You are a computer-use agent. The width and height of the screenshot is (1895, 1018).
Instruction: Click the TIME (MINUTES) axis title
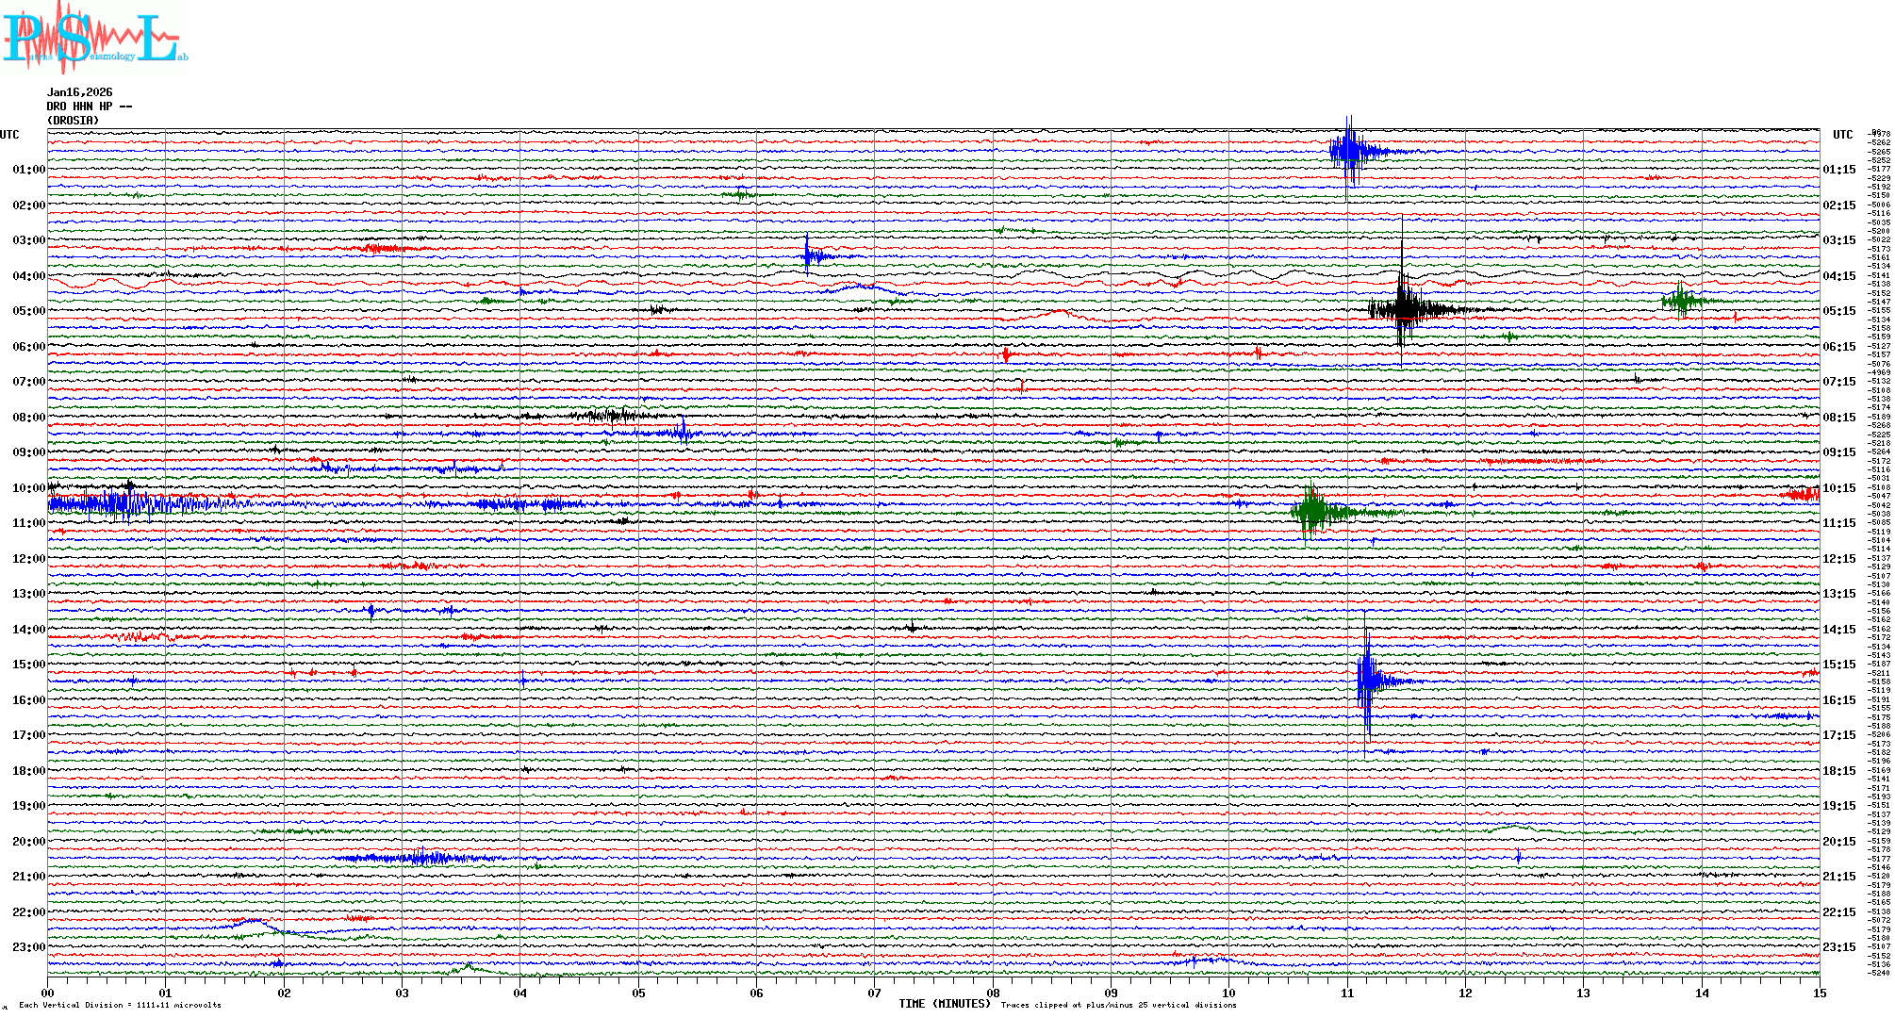coord(944,1004)
